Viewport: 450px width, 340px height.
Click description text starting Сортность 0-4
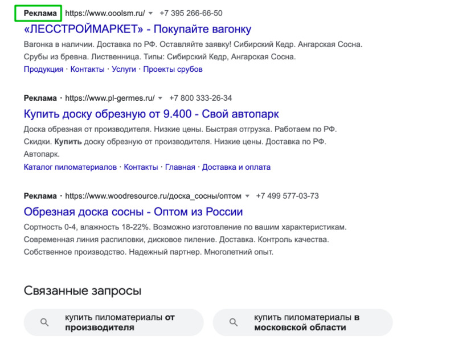point(185,240)
